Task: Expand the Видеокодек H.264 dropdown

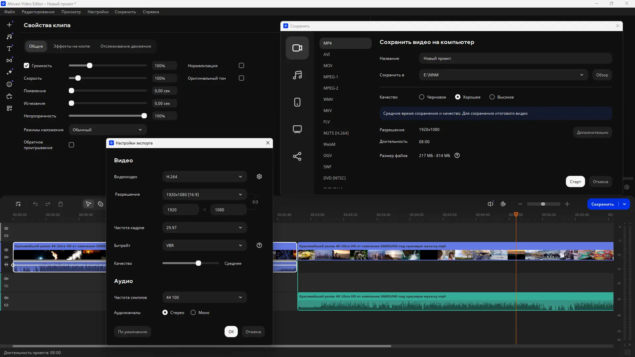Action: coord(204,177)
